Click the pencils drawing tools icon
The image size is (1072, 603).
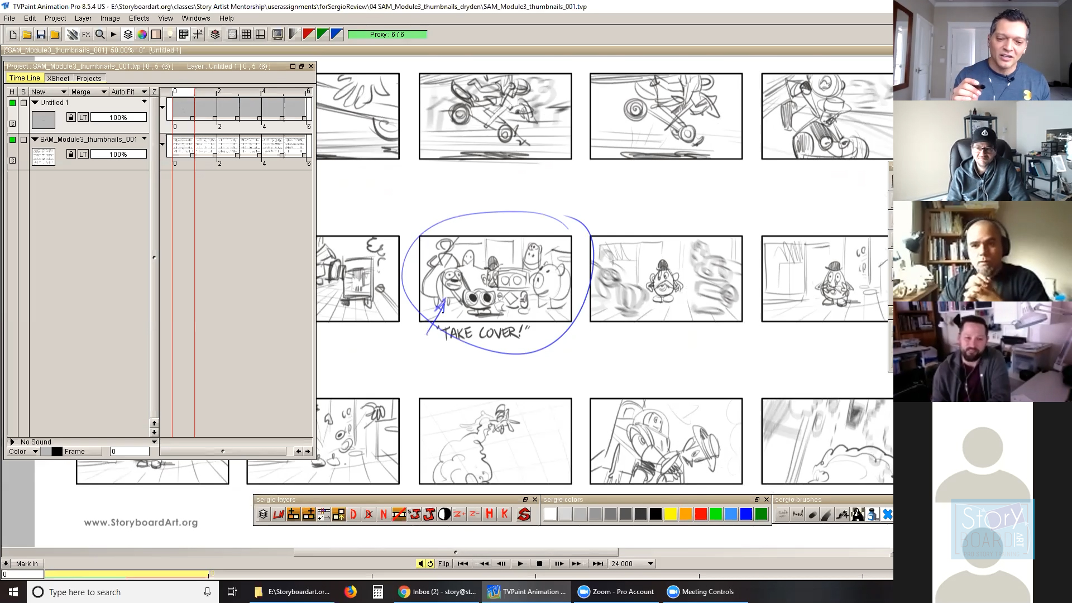tap(72, 35)
